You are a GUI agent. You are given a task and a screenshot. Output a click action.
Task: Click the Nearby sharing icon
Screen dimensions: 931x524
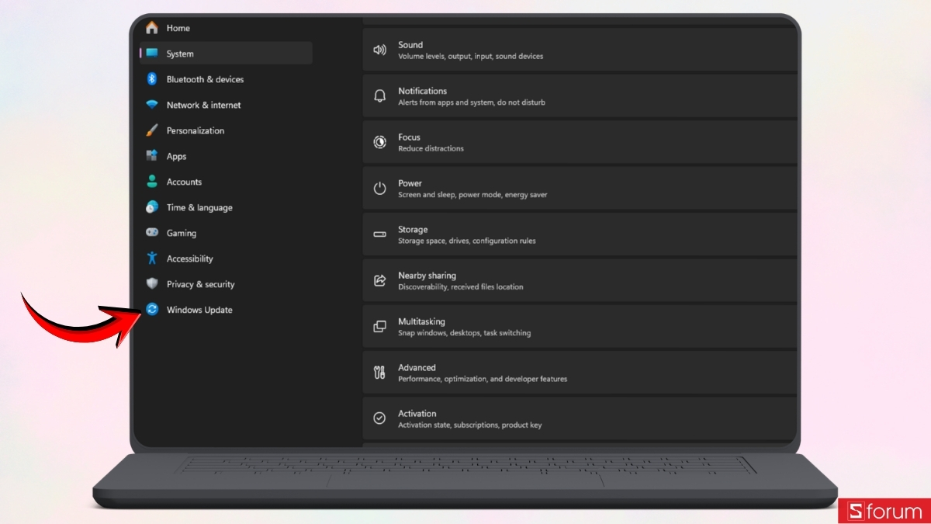coord(379,280)
